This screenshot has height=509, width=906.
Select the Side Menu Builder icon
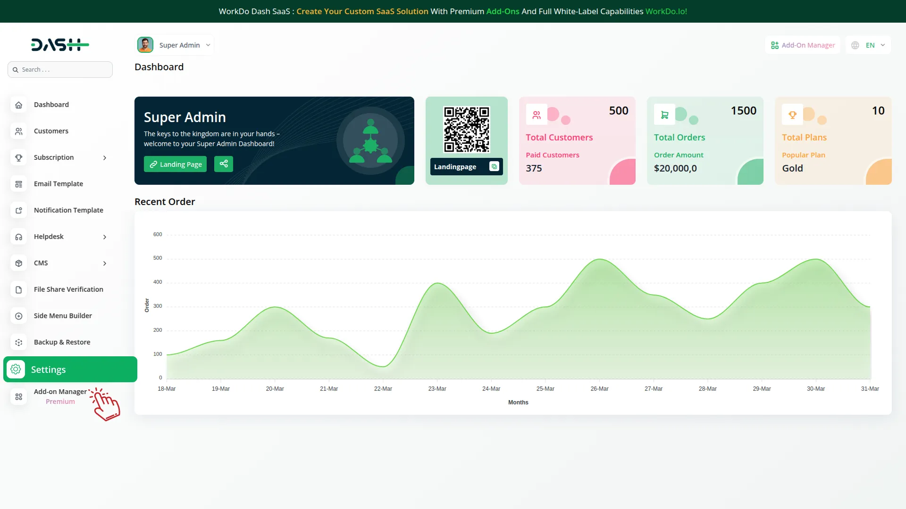click(x=18, y=316)
